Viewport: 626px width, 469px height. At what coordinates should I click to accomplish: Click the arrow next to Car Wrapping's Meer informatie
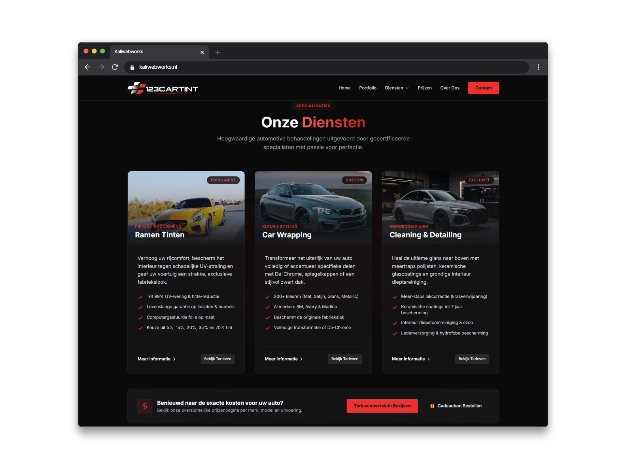(x=302, y=359)
